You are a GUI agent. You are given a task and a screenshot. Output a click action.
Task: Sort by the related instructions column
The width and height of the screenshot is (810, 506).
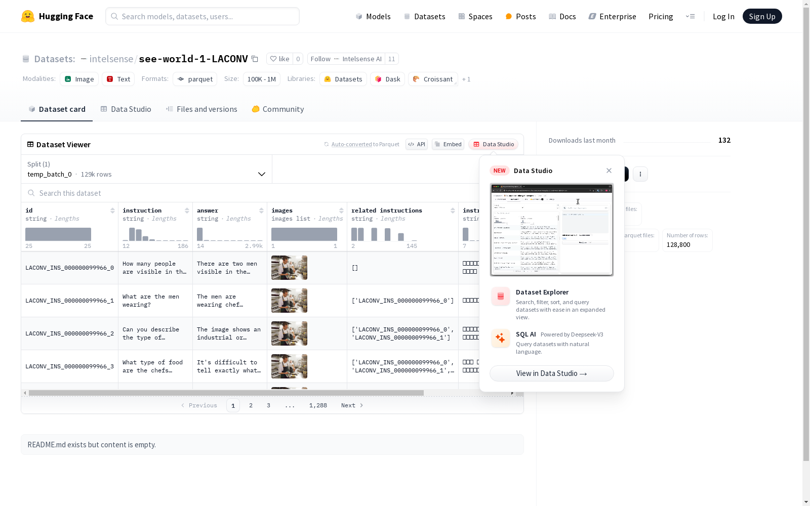453,210
